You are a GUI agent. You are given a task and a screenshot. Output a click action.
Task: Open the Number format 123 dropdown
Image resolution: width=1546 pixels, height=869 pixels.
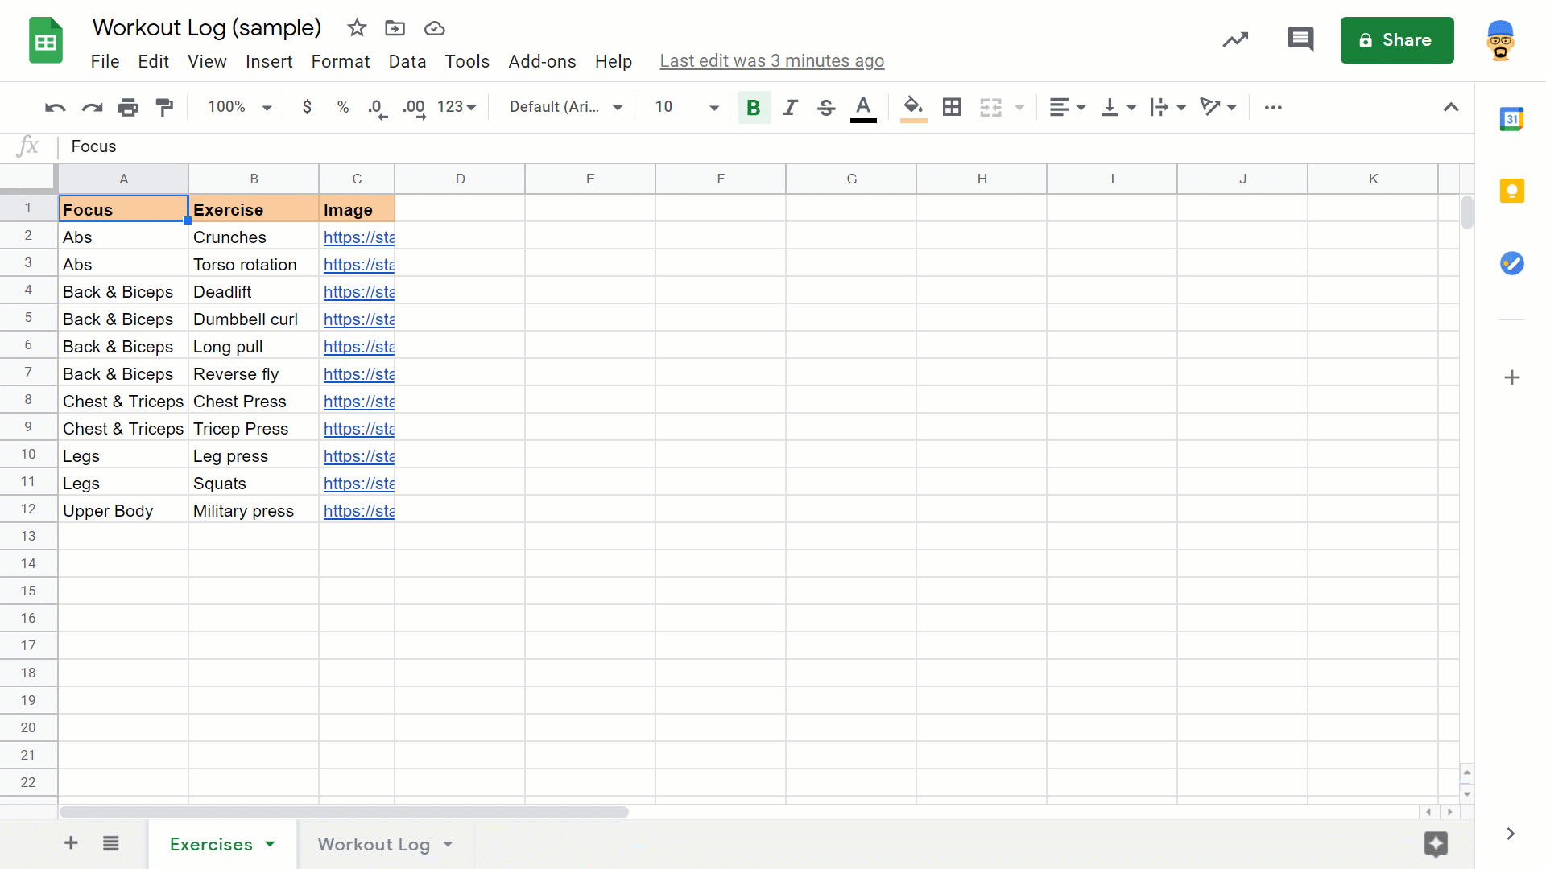pos(457,106)
